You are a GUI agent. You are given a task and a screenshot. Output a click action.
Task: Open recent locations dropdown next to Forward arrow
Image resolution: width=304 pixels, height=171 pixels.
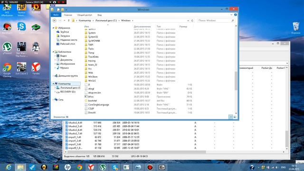(65, 20)
